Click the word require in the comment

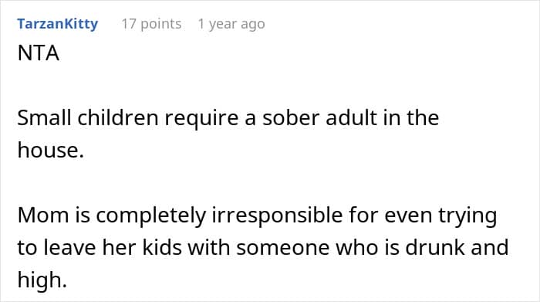pyautogui.click(x=201, y=120)
